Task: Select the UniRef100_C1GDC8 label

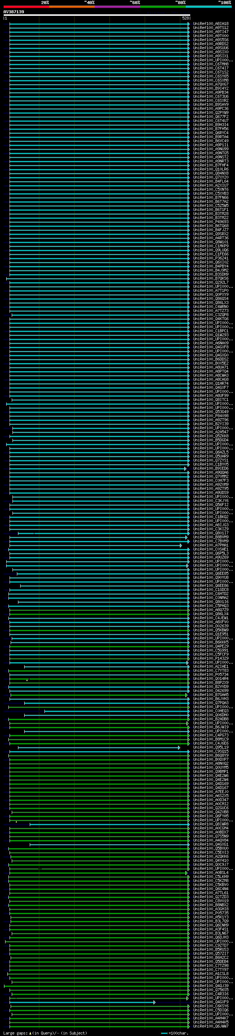Action: click(x=211, y=590)
